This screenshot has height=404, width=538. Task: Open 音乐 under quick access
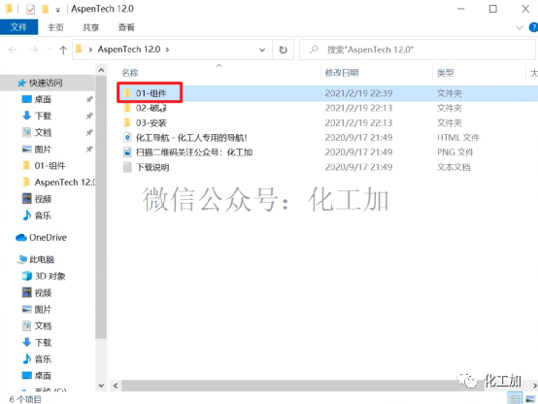(x=43, y=216)
